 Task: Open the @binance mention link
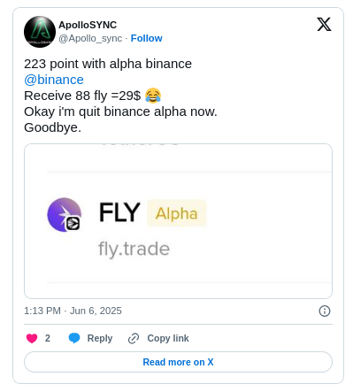pyautogui.click(x=54, y=80)
